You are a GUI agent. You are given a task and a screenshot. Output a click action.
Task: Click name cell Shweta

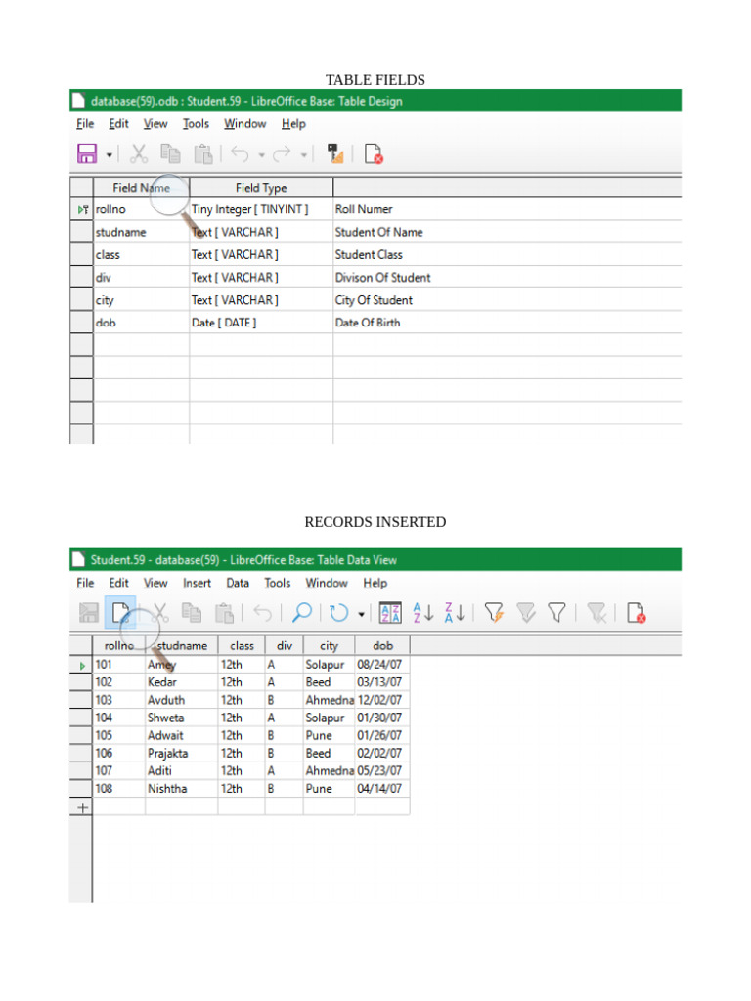coord(181,718)
